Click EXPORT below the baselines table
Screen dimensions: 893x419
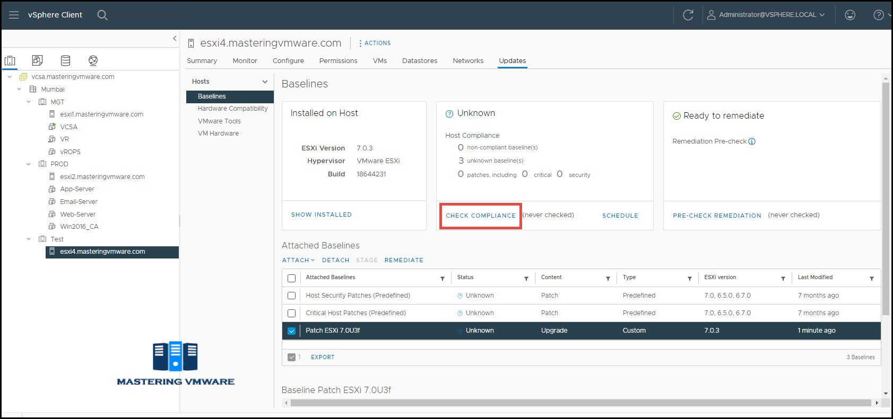click(x=323, y=357)
